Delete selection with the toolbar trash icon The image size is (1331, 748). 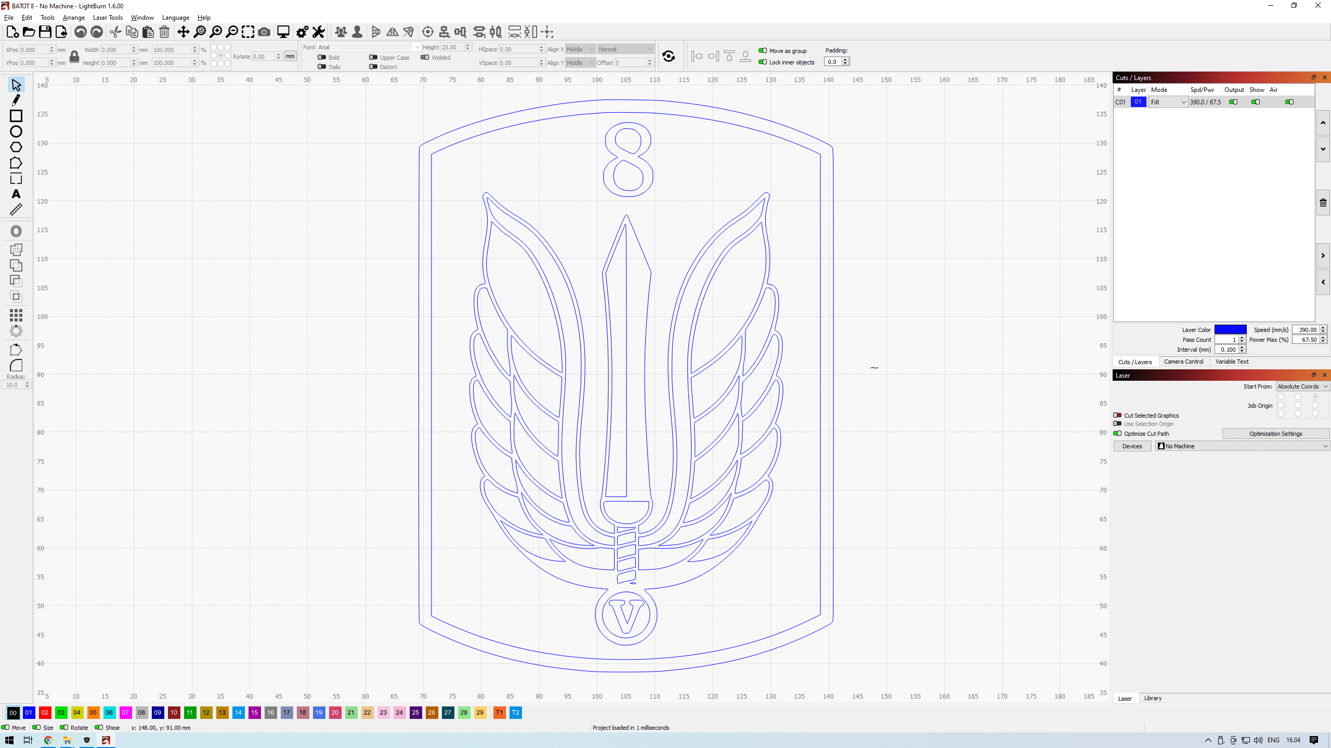click(164, 32)
